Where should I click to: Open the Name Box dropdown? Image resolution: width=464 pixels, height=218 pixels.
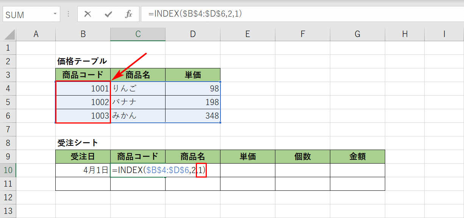tap(55, 14)
